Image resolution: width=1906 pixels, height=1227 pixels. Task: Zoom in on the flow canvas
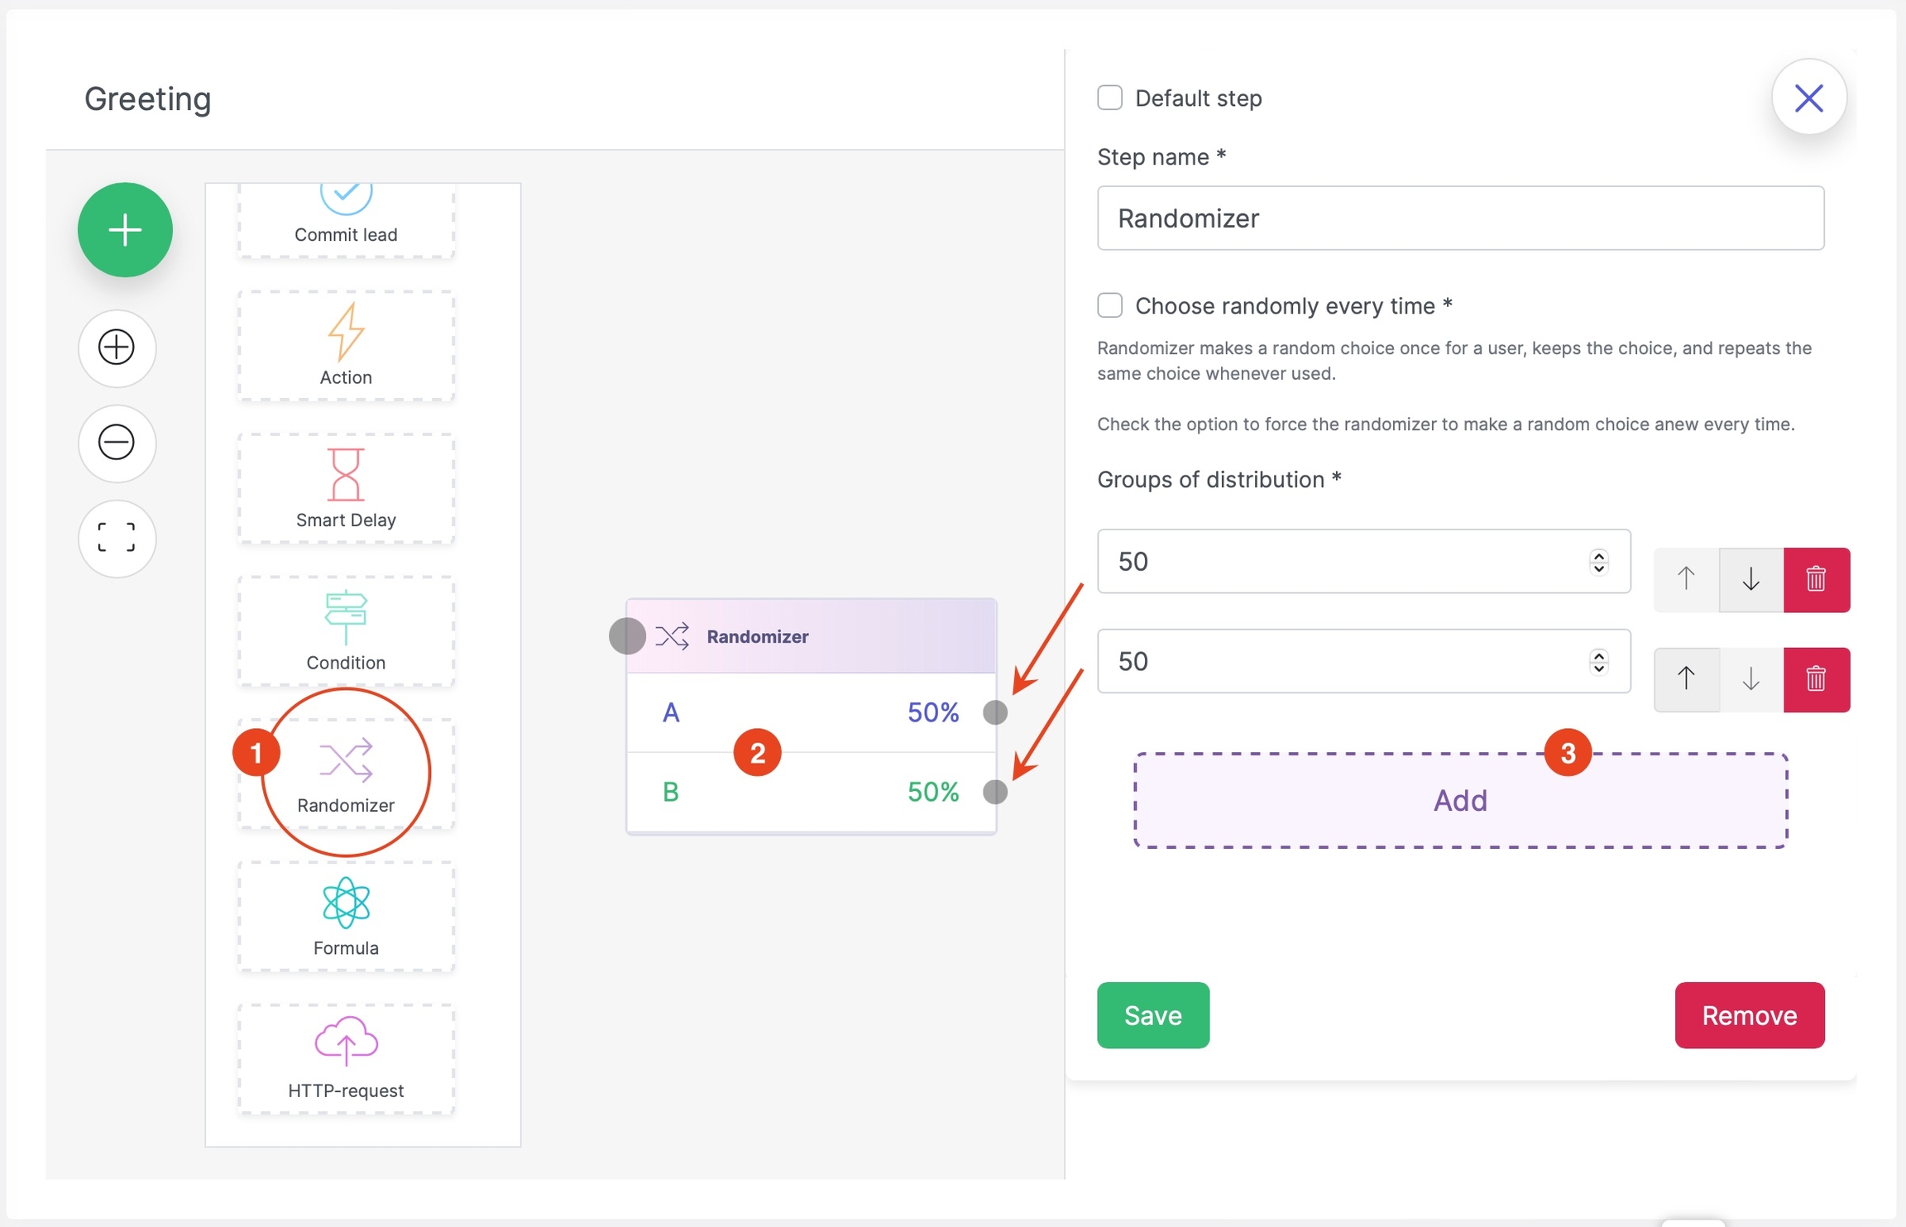117,347
